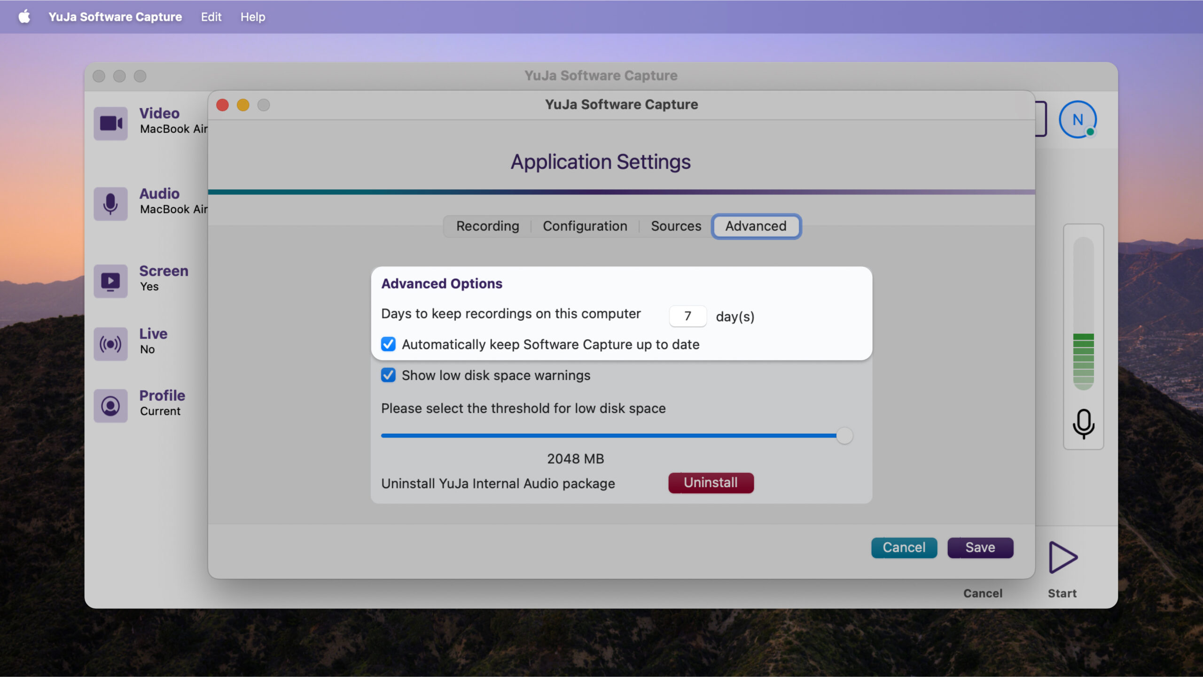This screenshot has height=677, width=1203.
Task: Open the Help menu
Action: (253, 17)
